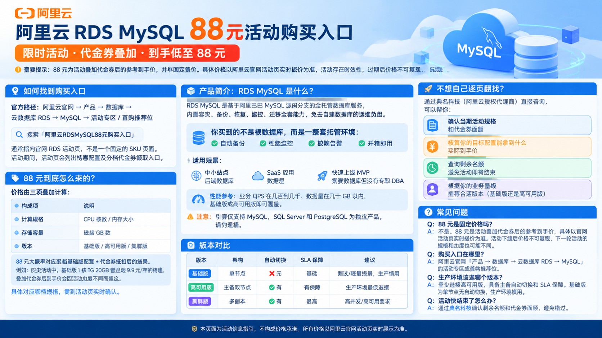The image size is (602, 338).
Task: Click the 阿里云RDSMySQL88元购买入口 search field
Action: pos(77,135)
